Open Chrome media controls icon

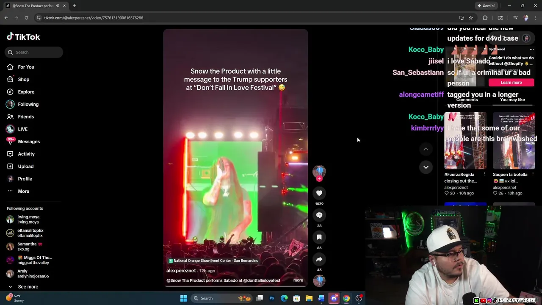pyautogui.click(x=515, y=18)
